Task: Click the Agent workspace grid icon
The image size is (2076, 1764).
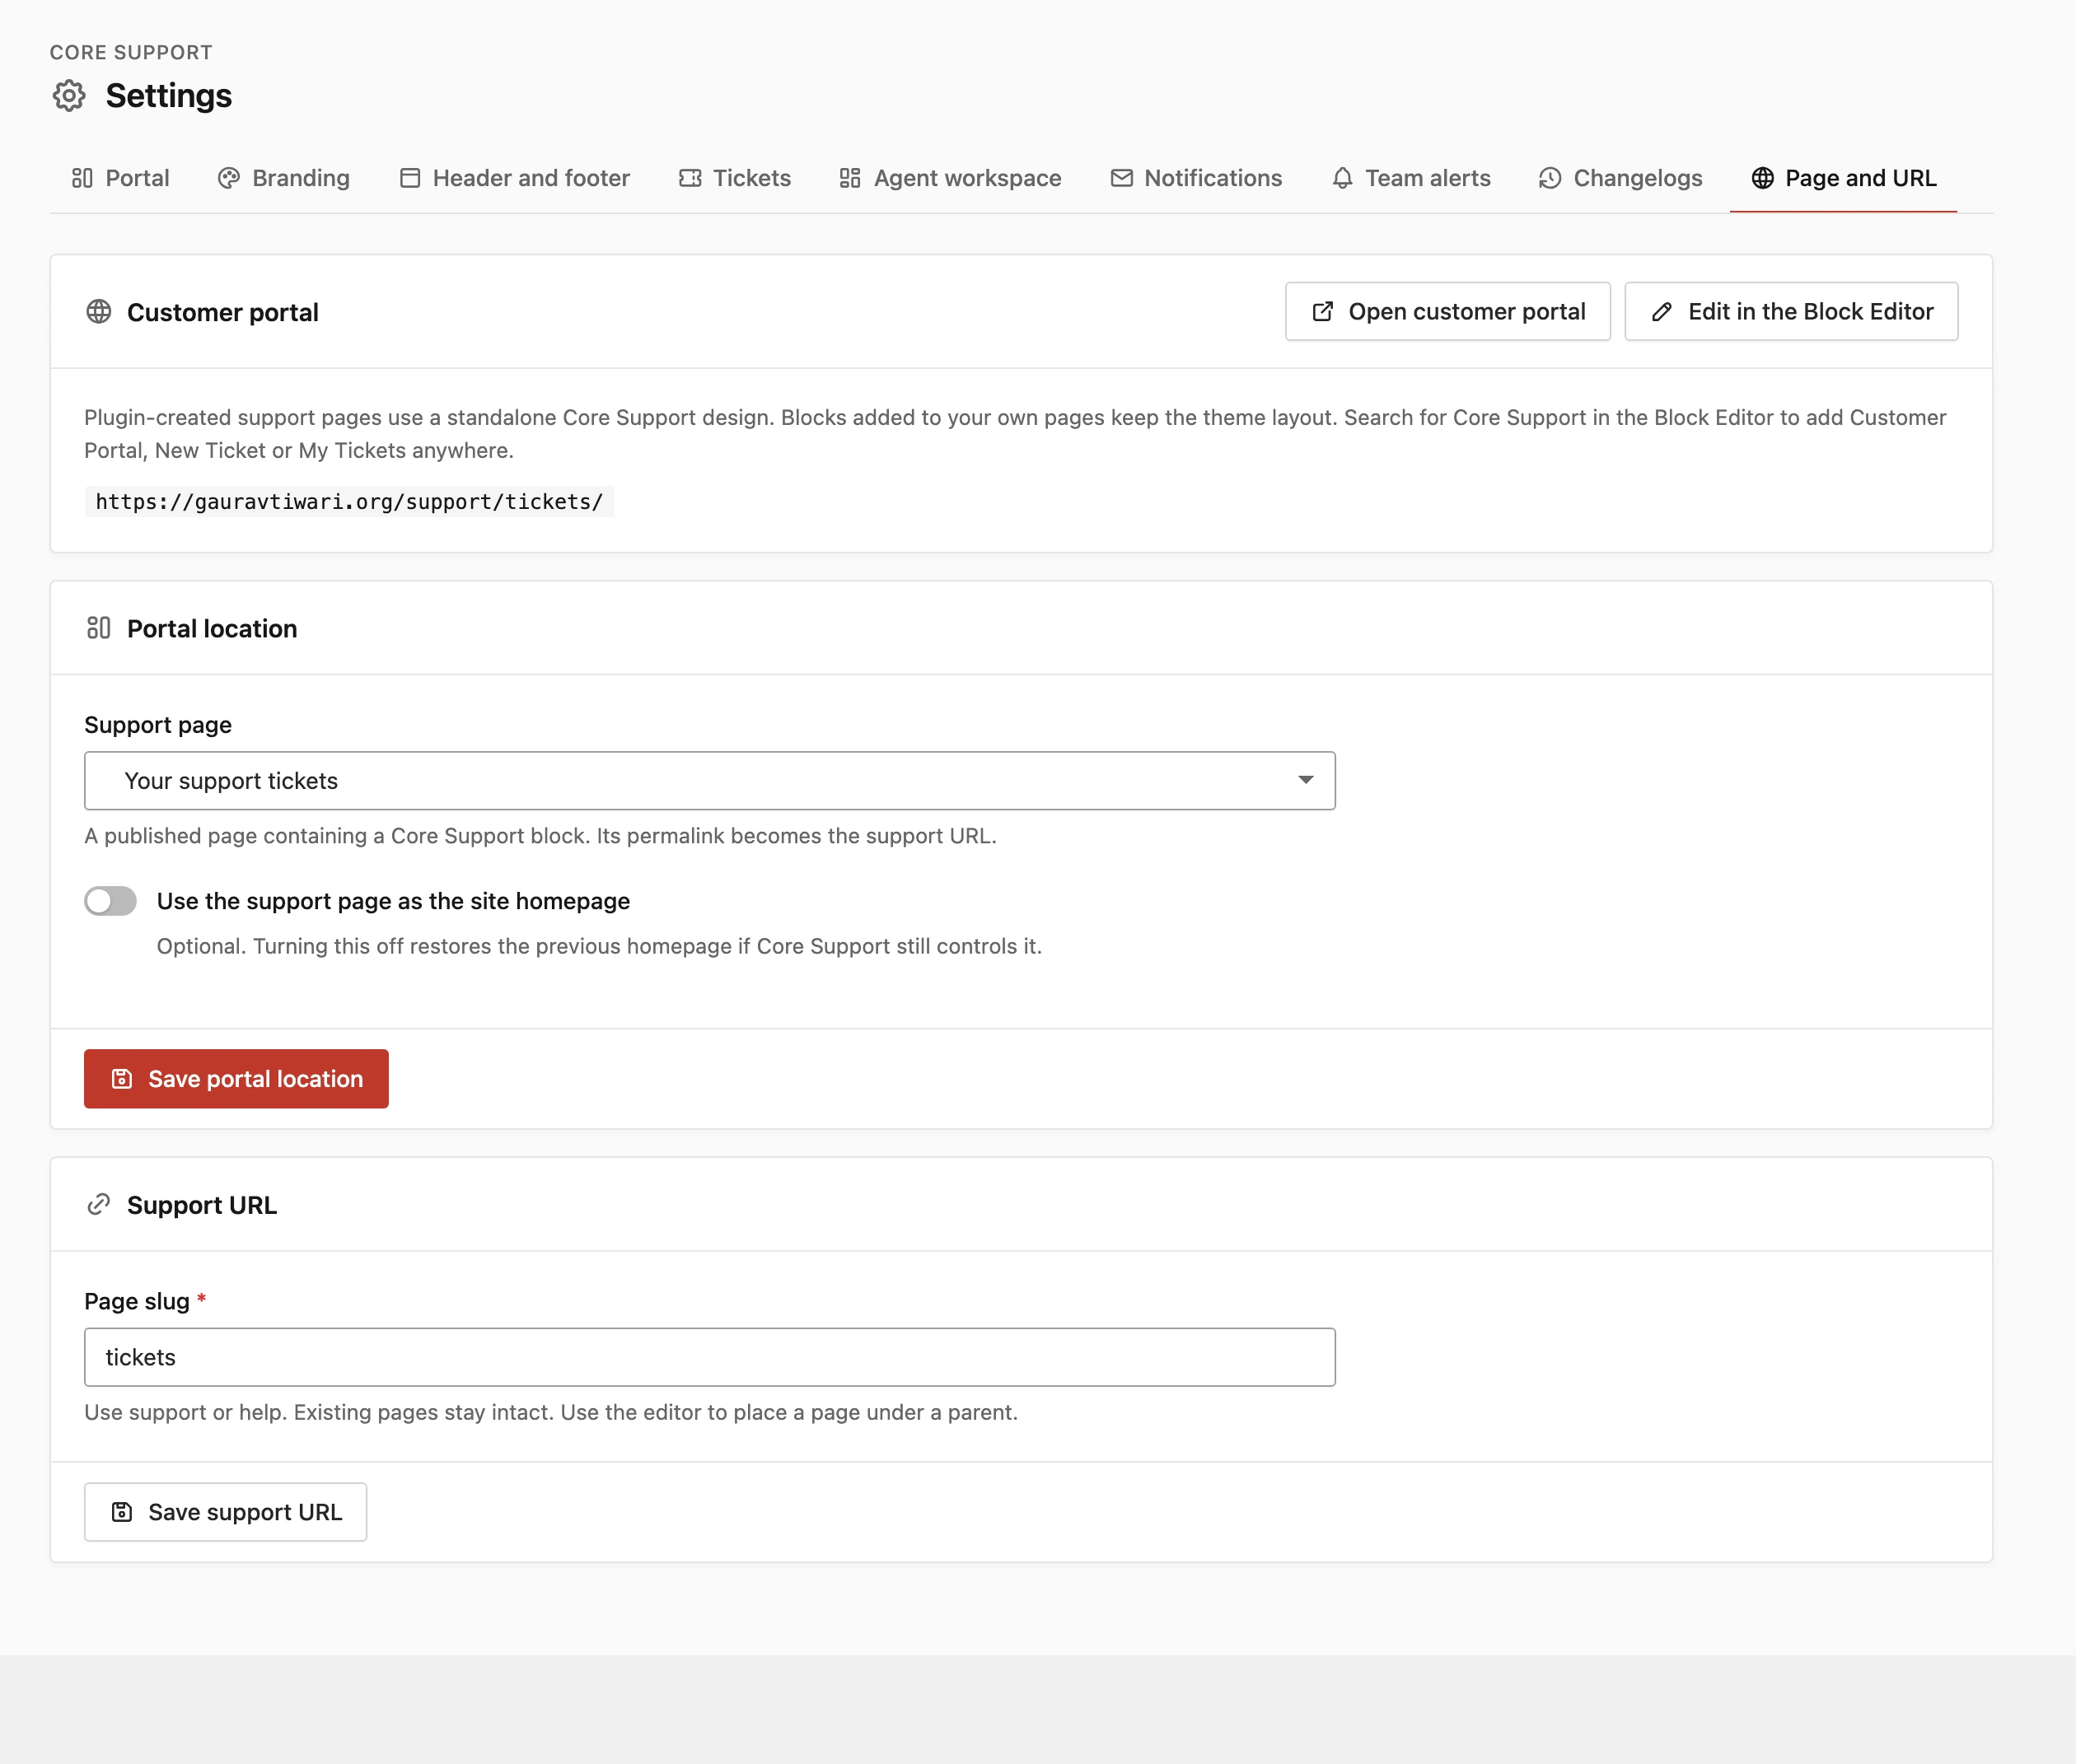Action: [850, 178]
